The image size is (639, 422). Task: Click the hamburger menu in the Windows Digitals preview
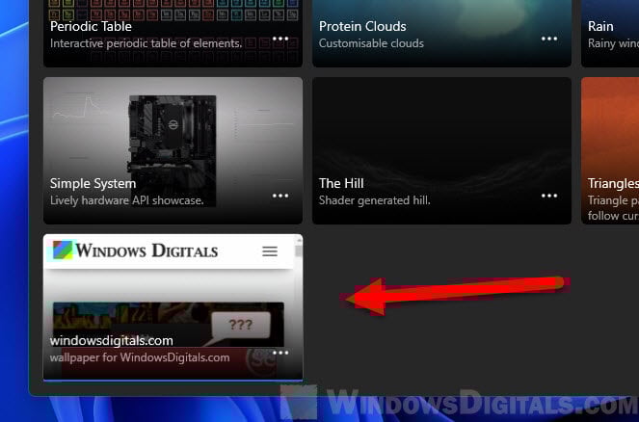270,251
